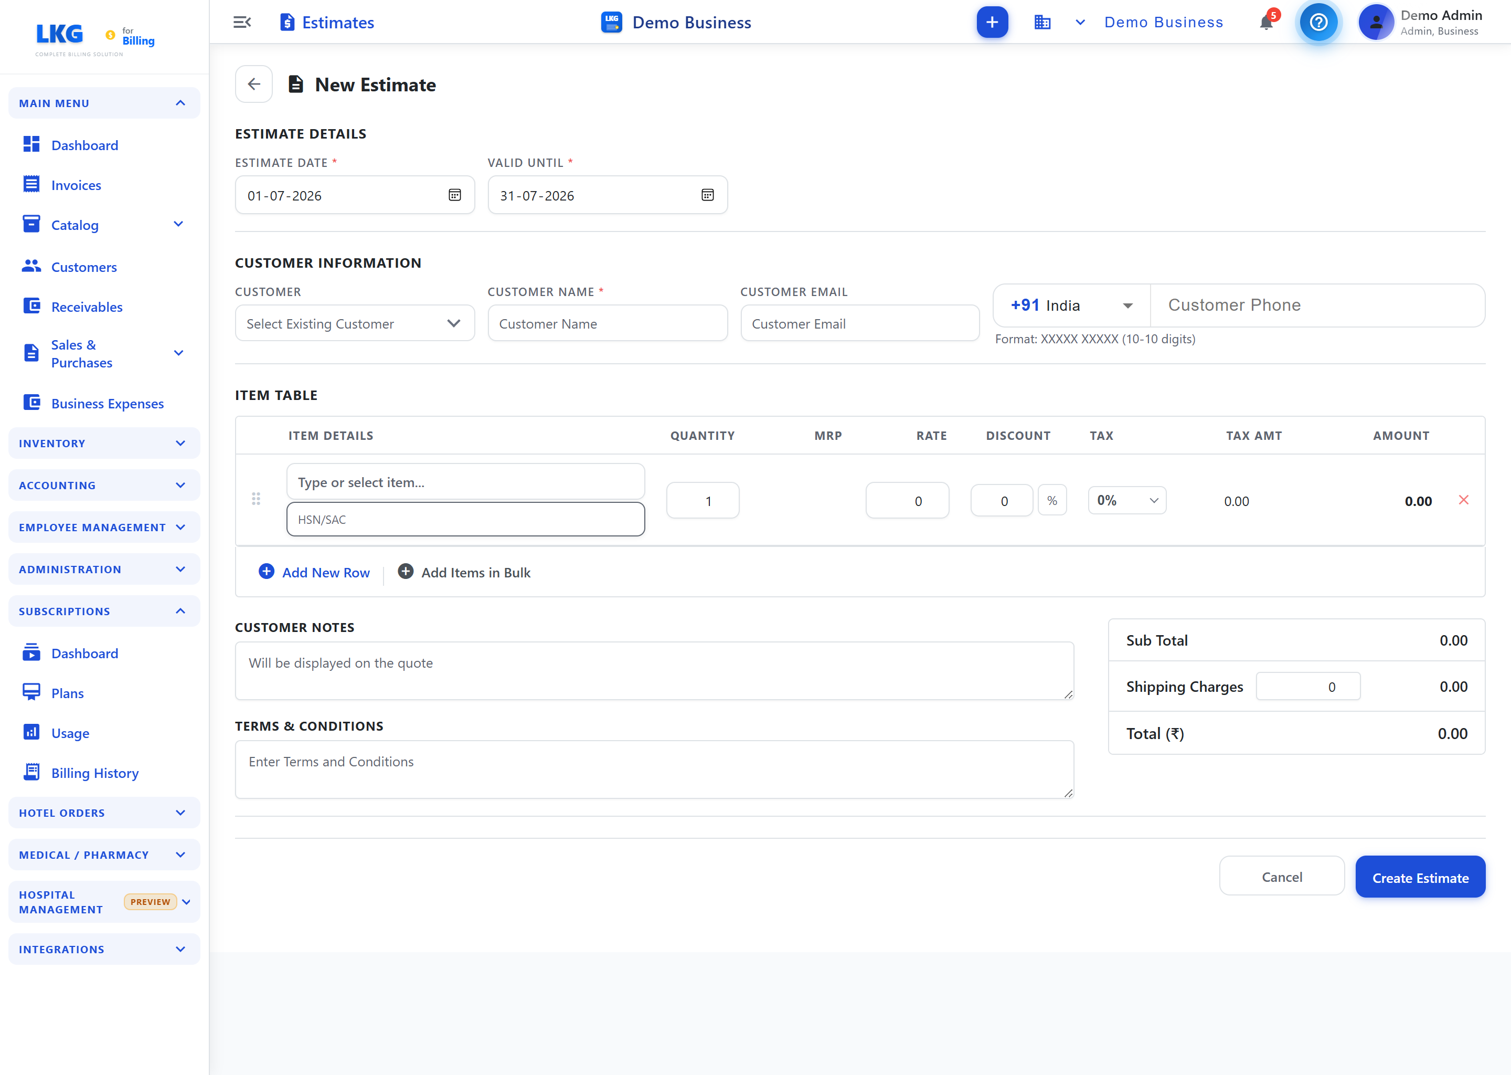Collapse the Main Menu section
Viewport: 1511px width, 1075px height.
[104, 103]
